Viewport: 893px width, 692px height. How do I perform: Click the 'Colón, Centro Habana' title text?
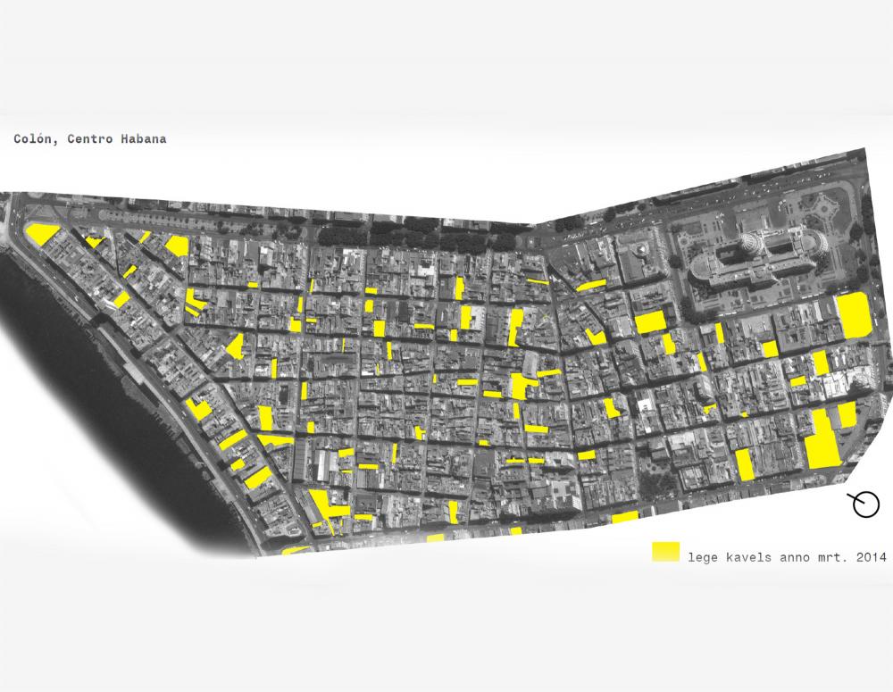90,139
